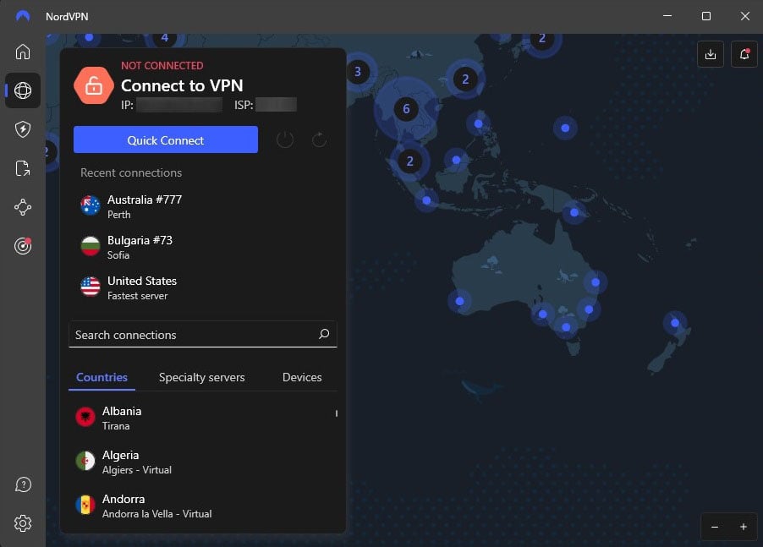Select Albania Tirana in country list
The height and width of the screenshot is (547, 763).
[x=203, y=418]
